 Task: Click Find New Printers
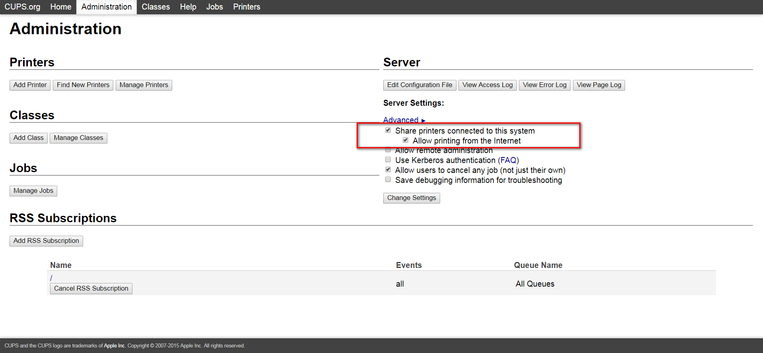pyautogui.click(x=83, y=85)
